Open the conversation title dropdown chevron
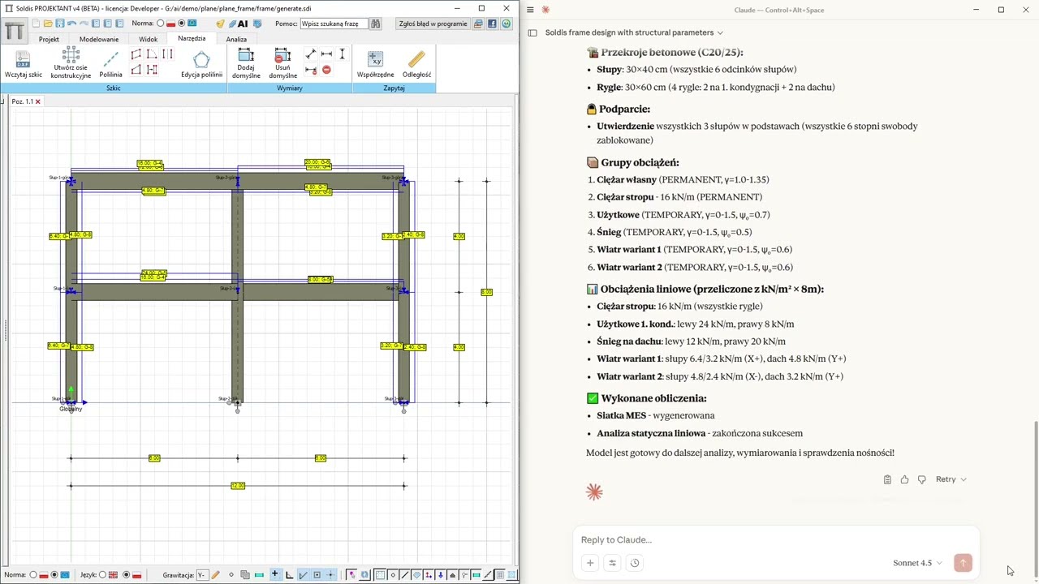 (720, 32)
